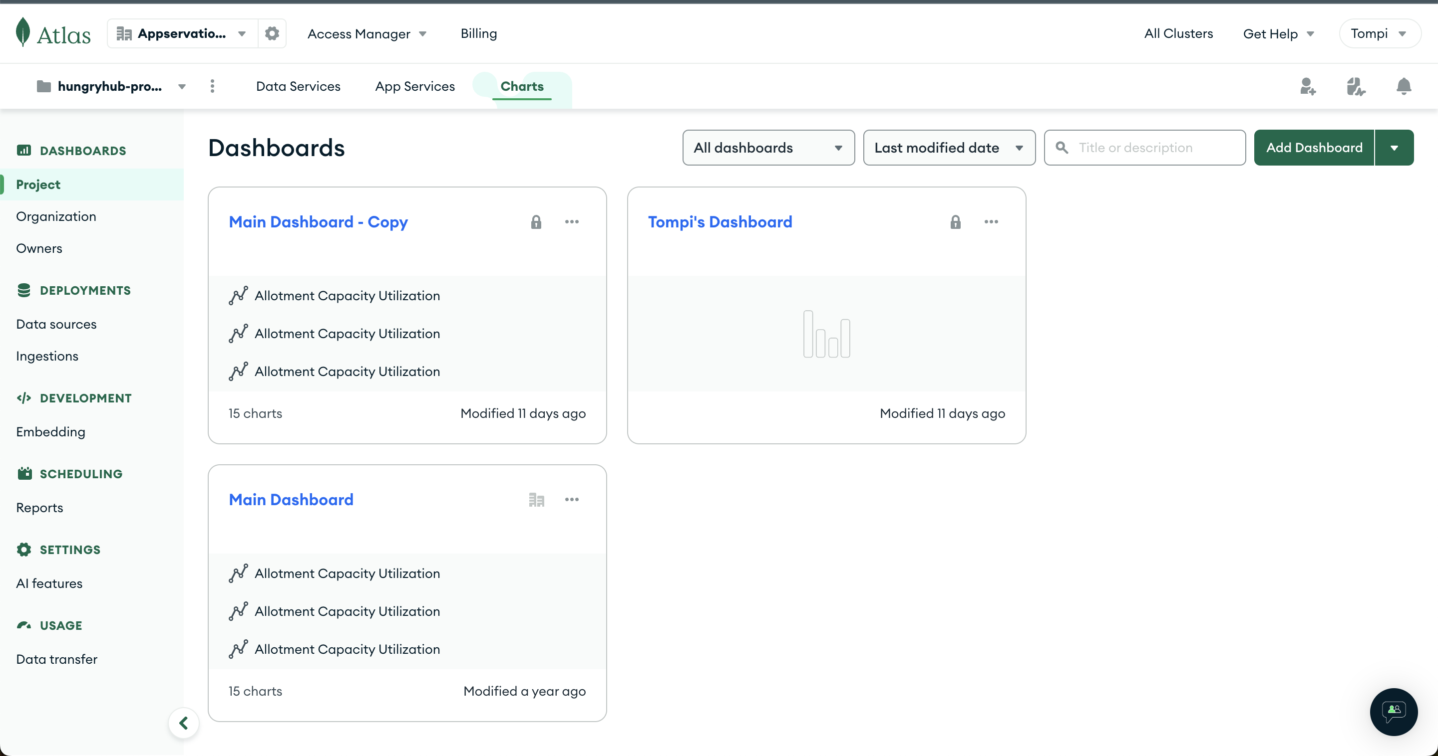Select Data sources in the sidebar
The image size is (1438, 756).
click(x=56, y=324)
